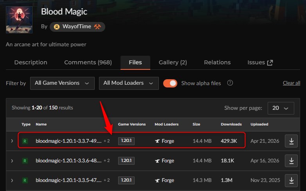Screen dimensions: 306x191
Task: Expand the bloodmagic-1.20.1-3.3.7-49 row
Action: coord(12,141)
